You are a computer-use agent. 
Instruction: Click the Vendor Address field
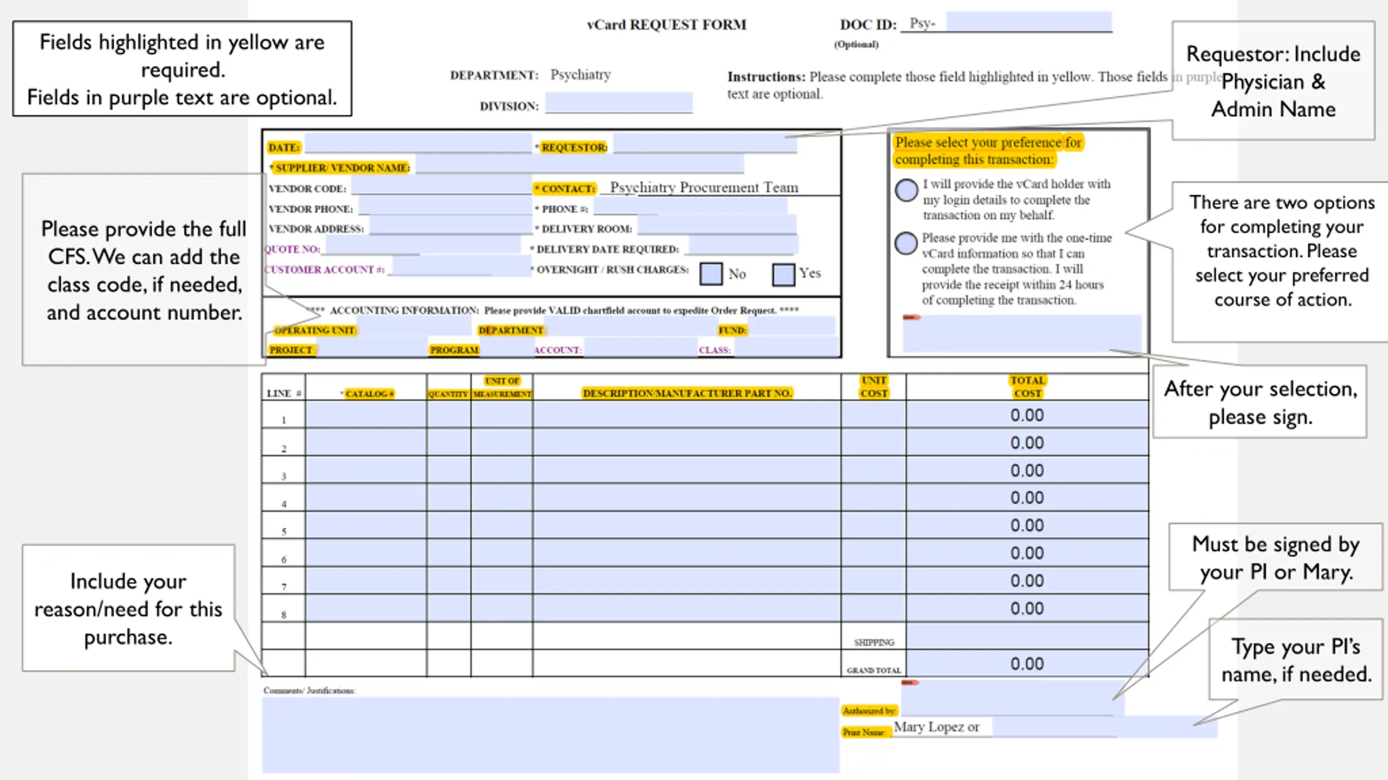[x=450, y=225]
